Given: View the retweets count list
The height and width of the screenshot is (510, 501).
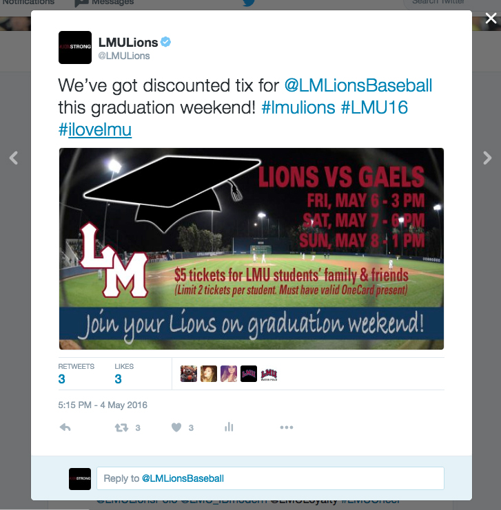Looking at the screenshot, I should 76,374.
